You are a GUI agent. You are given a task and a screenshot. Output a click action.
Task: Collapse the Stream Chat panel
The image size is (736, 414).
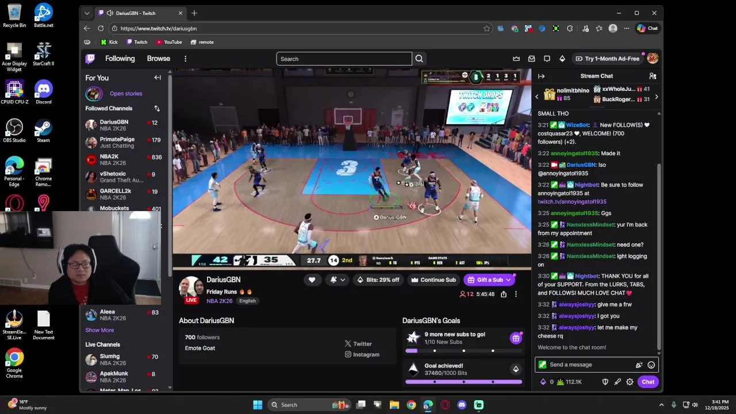point(541,76)
